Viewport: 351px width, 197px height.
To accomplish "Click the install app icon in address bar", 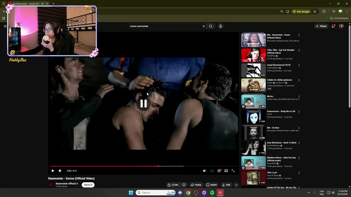I will [x=288, y=11].
